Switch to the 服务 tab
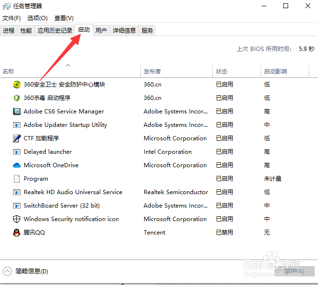Image resolution: width=318 pixels, height=285 pixels. click(147, 31)
